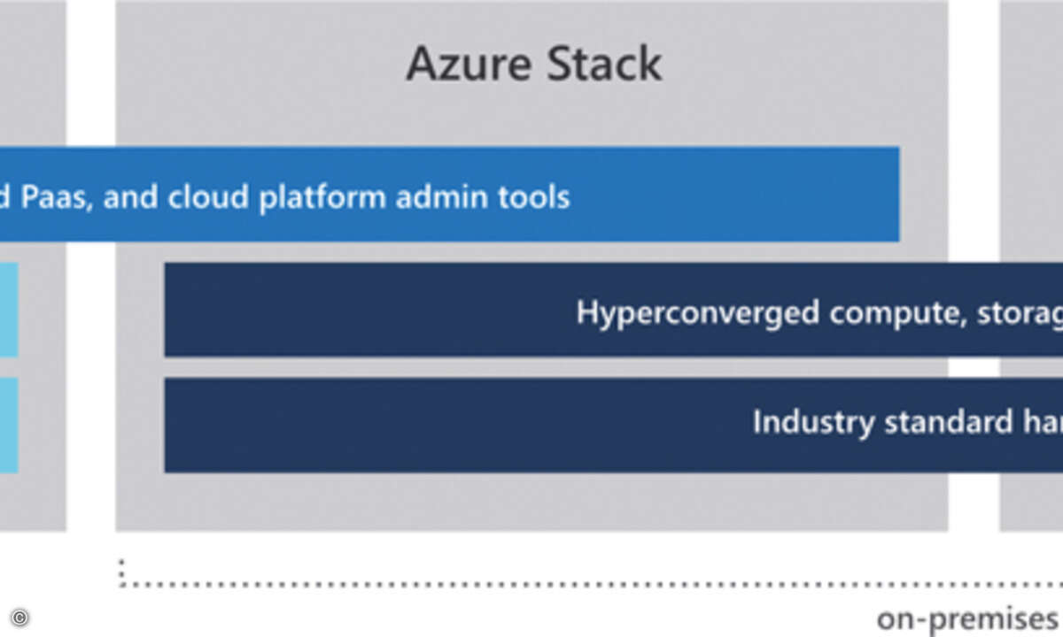Click the gray panel on the far right
The height and width of the screenshot is (637, 1063).
point(1031,133)
